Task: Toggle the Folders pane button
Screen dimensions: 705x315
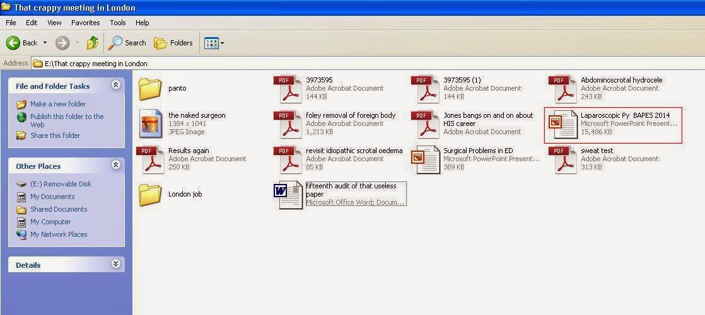Action: point(173,43)
